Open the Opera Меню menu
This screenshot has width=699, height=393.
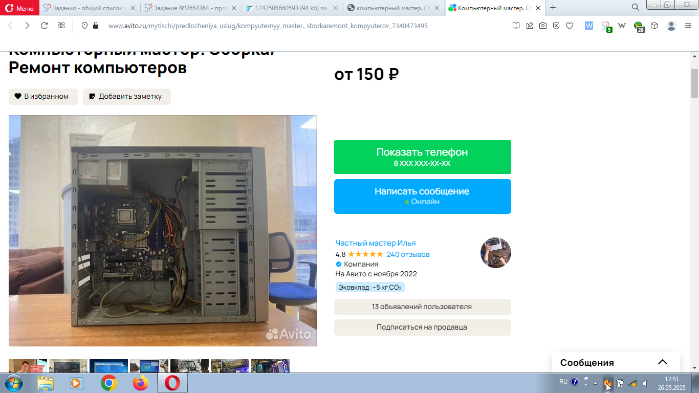click(x=19, y=8)
